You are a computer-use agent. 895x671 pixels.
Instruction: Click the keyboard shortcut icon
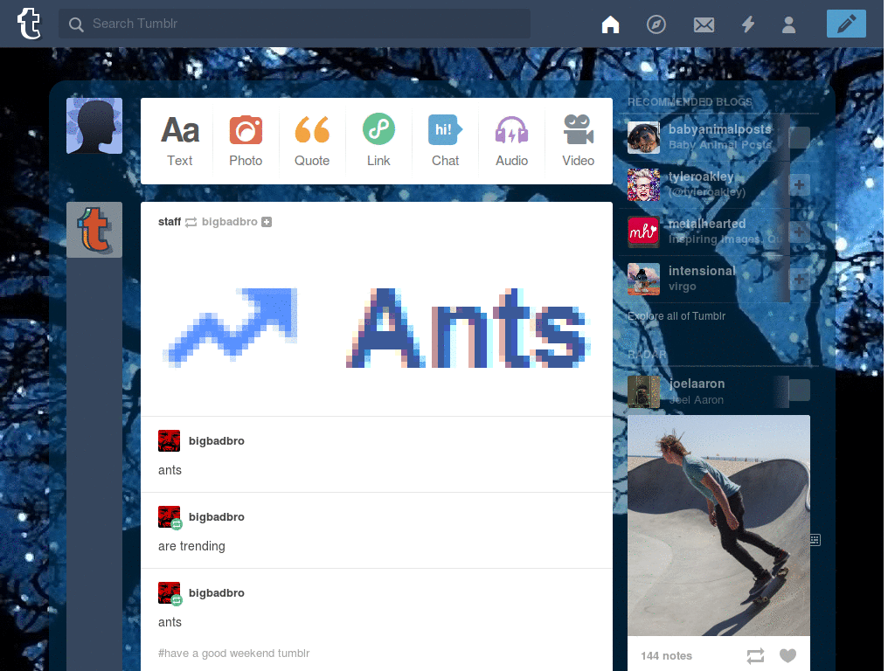pyautogui.click(x=815, y=540)
